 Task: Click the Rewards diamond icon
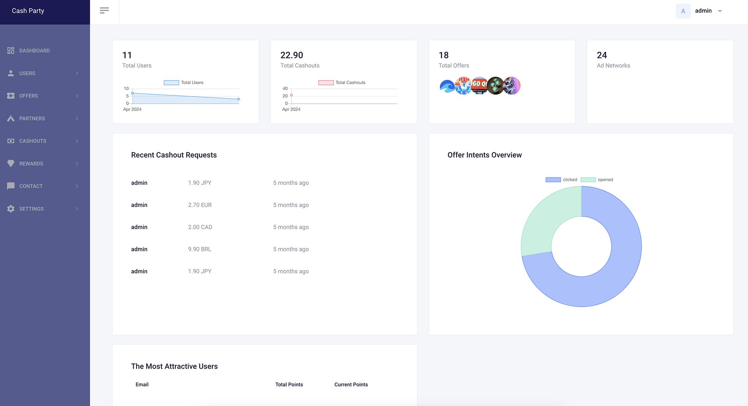coord(11,163)
